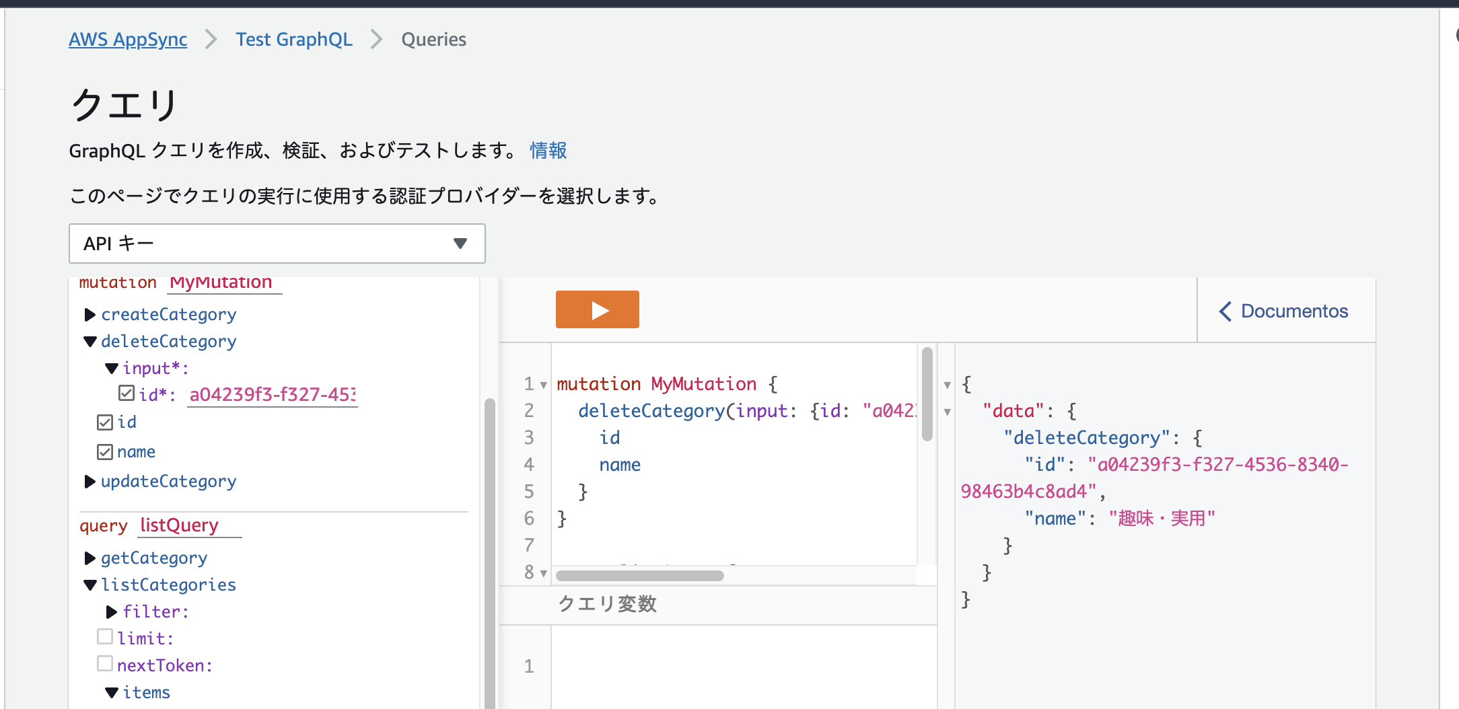Select the "deleteCategory" key in results
The image size is (1459, 709).
[1087, 438]
